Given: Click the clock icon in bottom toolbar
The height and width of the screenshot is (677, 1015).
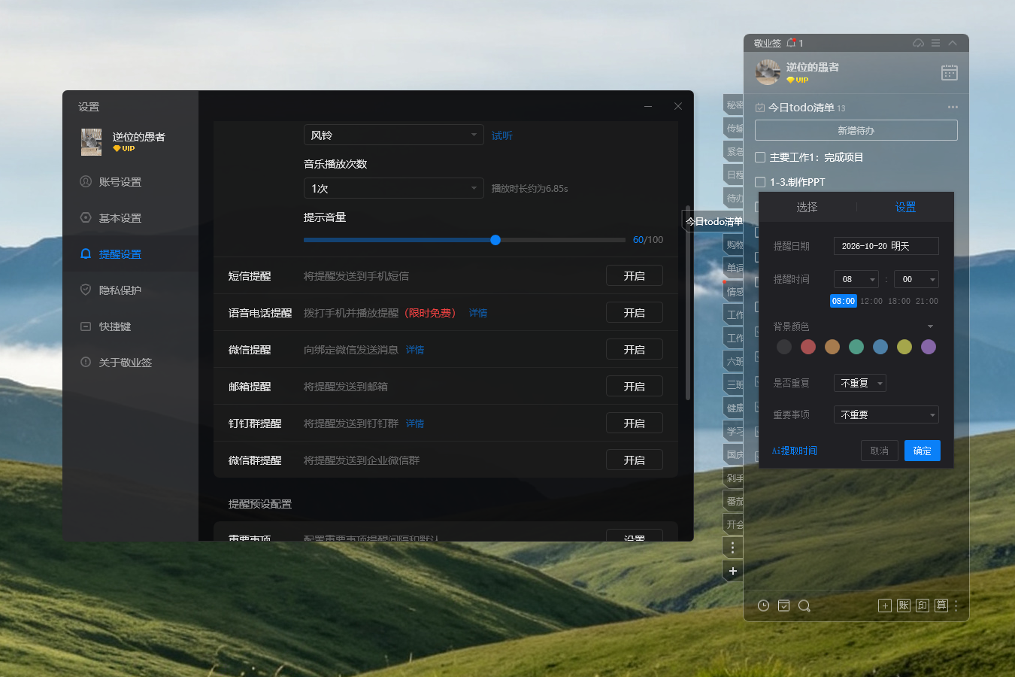Looking at the screenshot, I should tap(763, 606).
